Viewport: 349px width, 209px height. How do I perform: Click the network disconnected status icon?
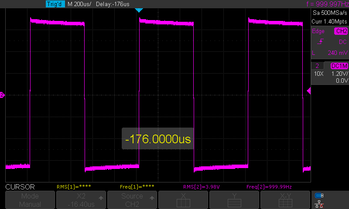pyautogui.click(x=319, y=204)
